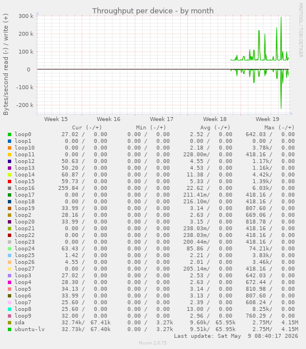Click the Week 18 axis label
This screenshot has height=349, width=306.
pyautogui.click(x=215, y=119)
